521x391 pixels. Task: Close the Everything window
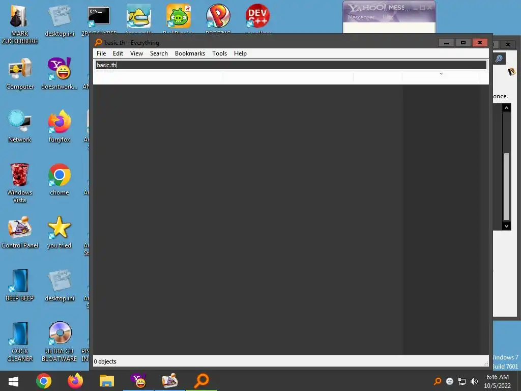coord(480,43)
